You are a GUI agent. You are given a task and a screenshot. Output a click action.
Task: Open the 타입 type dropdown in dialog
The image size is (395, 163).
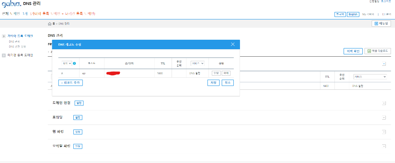click(67, 63)
